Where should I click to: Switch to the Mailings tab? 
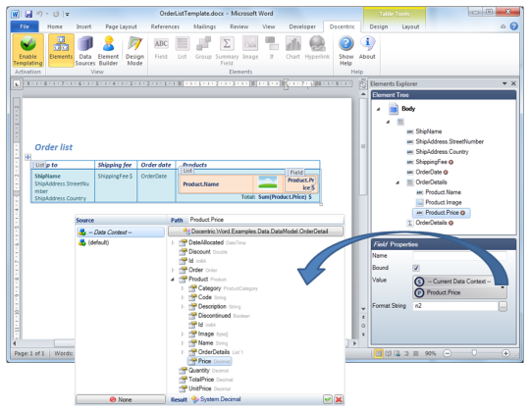click(204, 26)
